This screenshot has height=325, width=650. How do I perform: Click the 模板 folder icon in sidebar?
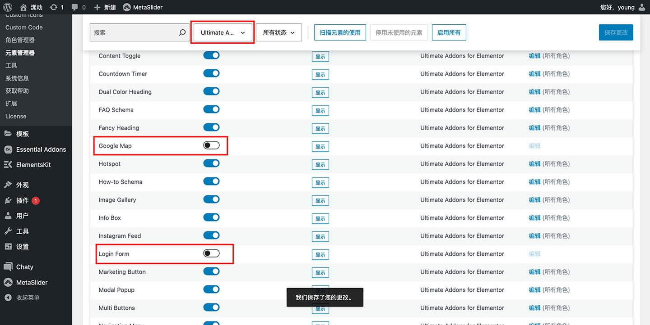[8, 134]
